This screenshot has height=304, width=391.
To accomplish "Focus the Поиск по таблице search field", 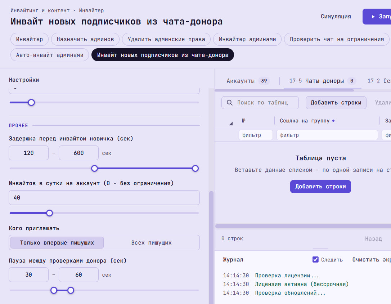I will coord(260,103).
